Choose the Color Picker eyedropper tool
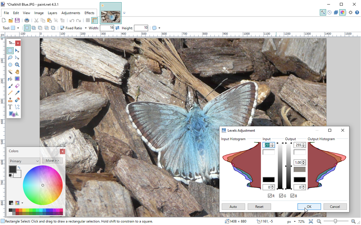Viewport: 361px width, 225px height. (17, 93)
